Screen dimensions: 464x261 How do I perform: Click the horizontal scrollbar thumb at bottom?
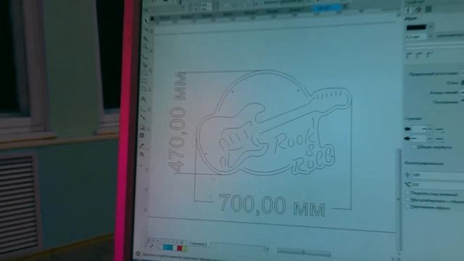click(304, 252)
